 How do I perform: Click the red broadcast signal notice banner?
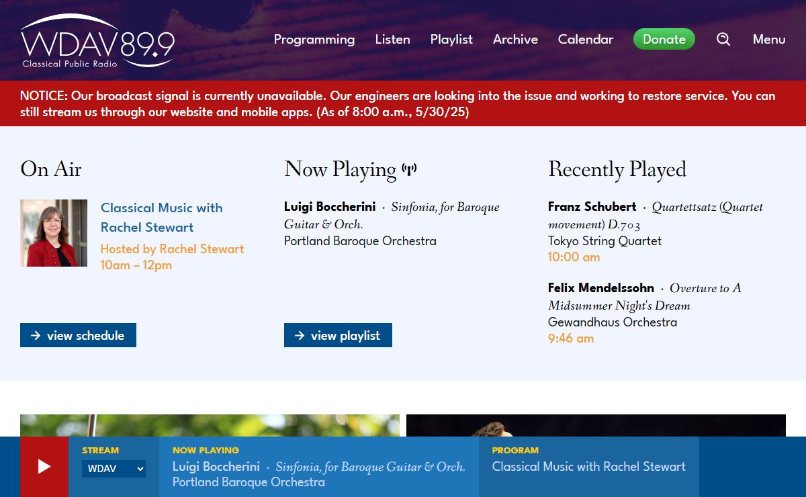click(403, 103)
